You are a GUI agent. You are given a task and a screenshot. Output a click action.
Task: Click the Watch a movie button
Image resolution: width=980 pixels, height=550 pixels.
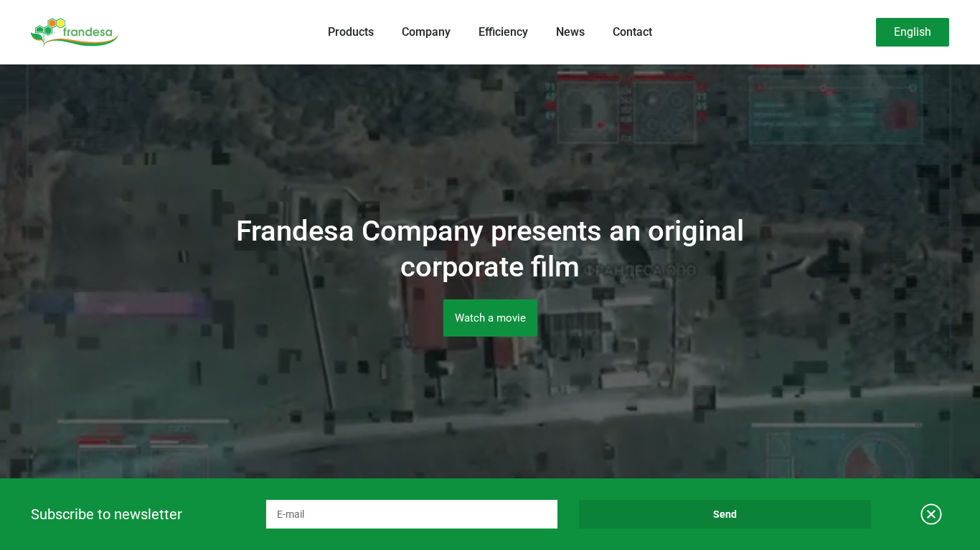click(490, 318)
